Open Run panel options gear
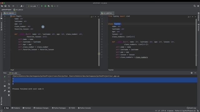The height and width of the screenshot is (112, 200). (192, 73)
